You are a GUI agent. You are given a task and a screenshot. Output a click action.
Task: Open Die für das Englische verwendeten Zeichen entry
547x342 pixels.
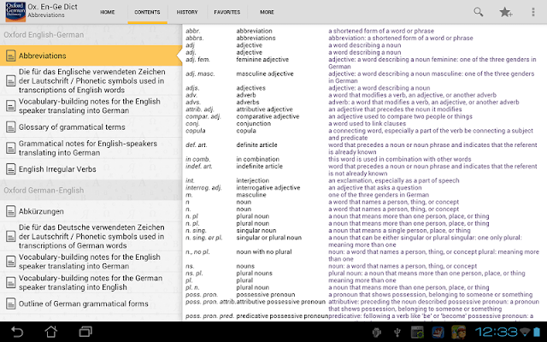pos(91,80)
